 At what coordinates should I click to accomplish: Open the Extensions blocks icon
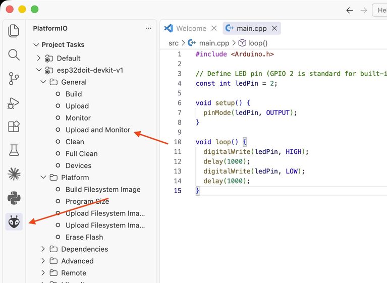tap(14, 126)
